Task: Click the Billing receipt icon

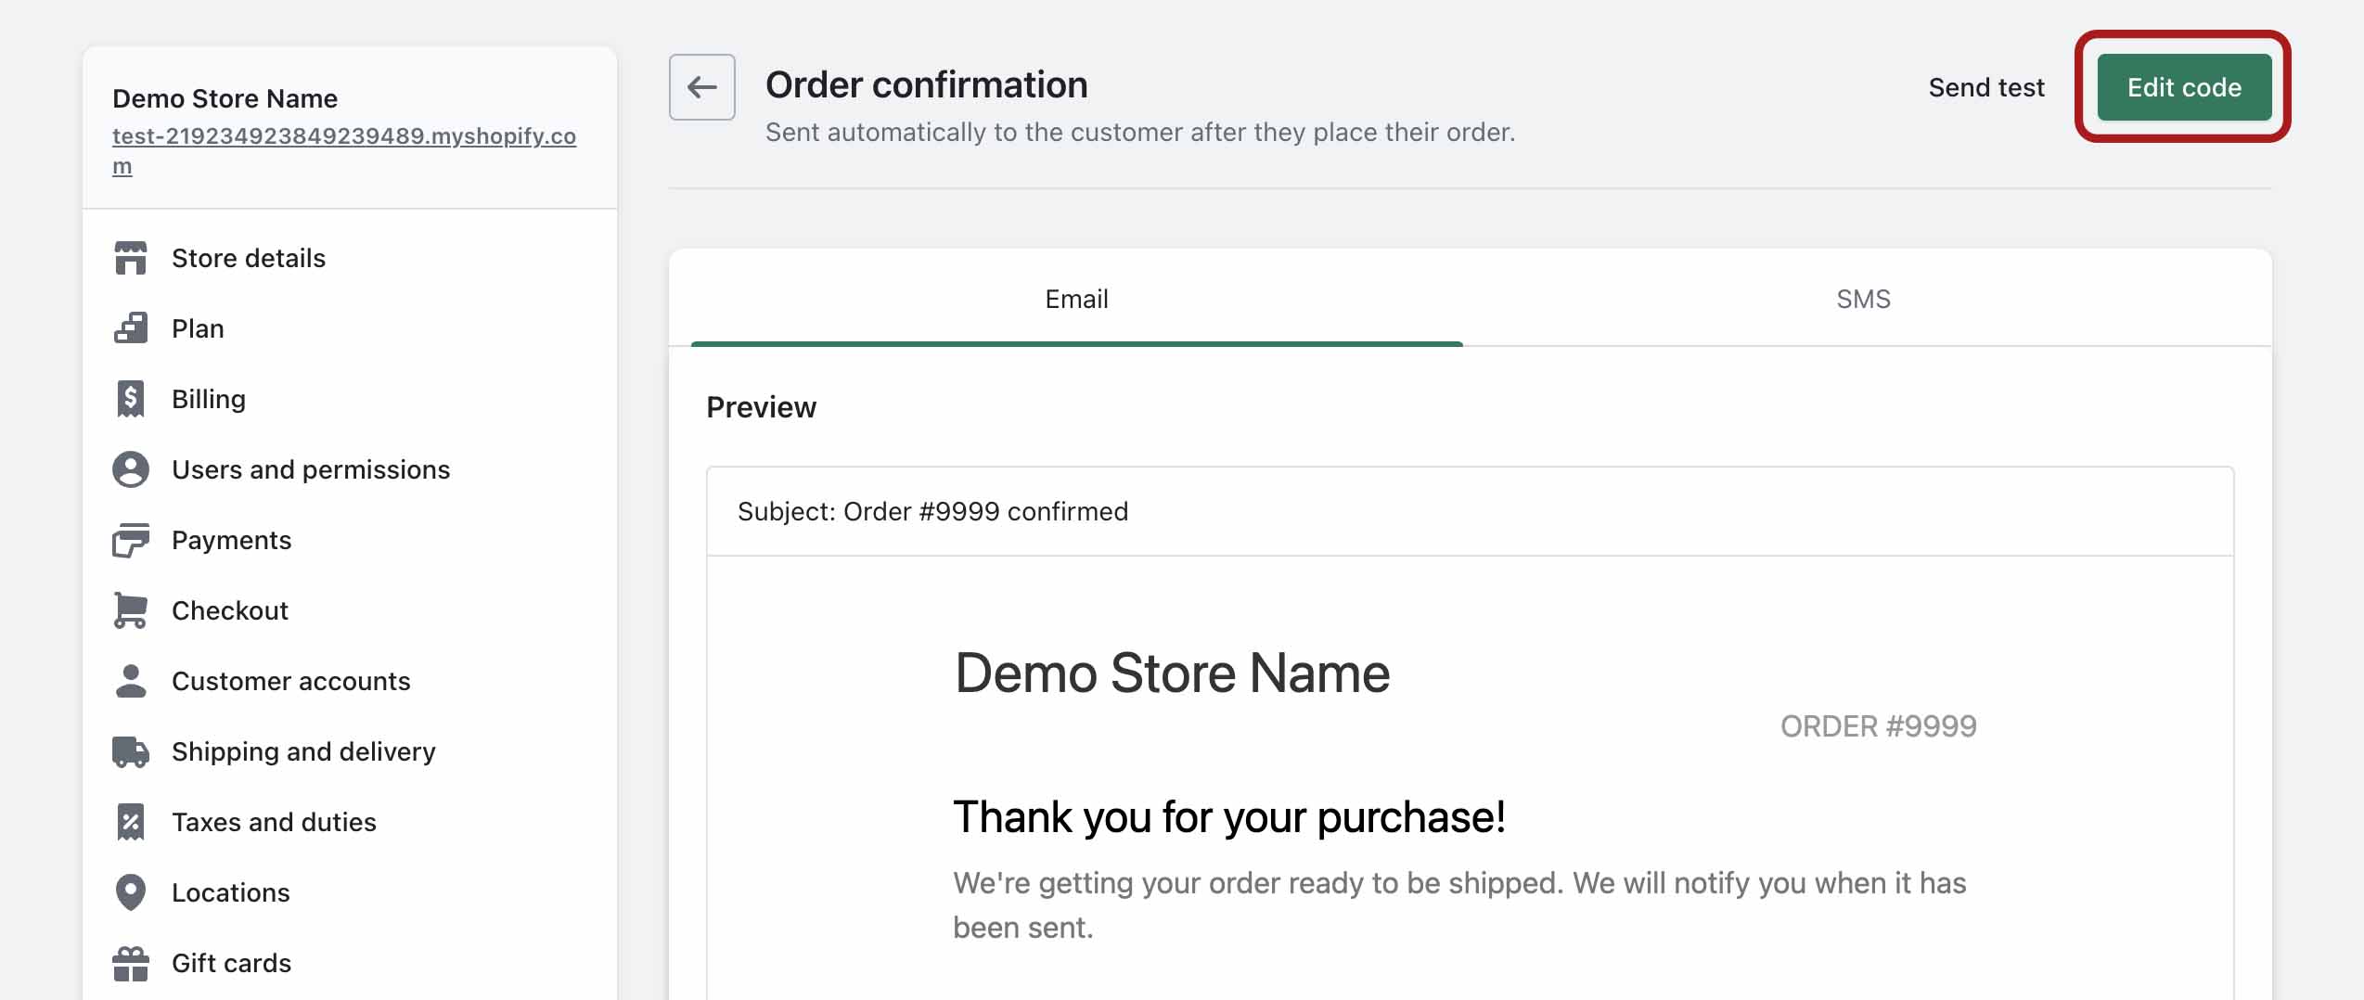Action: click(x=131, y=399)
